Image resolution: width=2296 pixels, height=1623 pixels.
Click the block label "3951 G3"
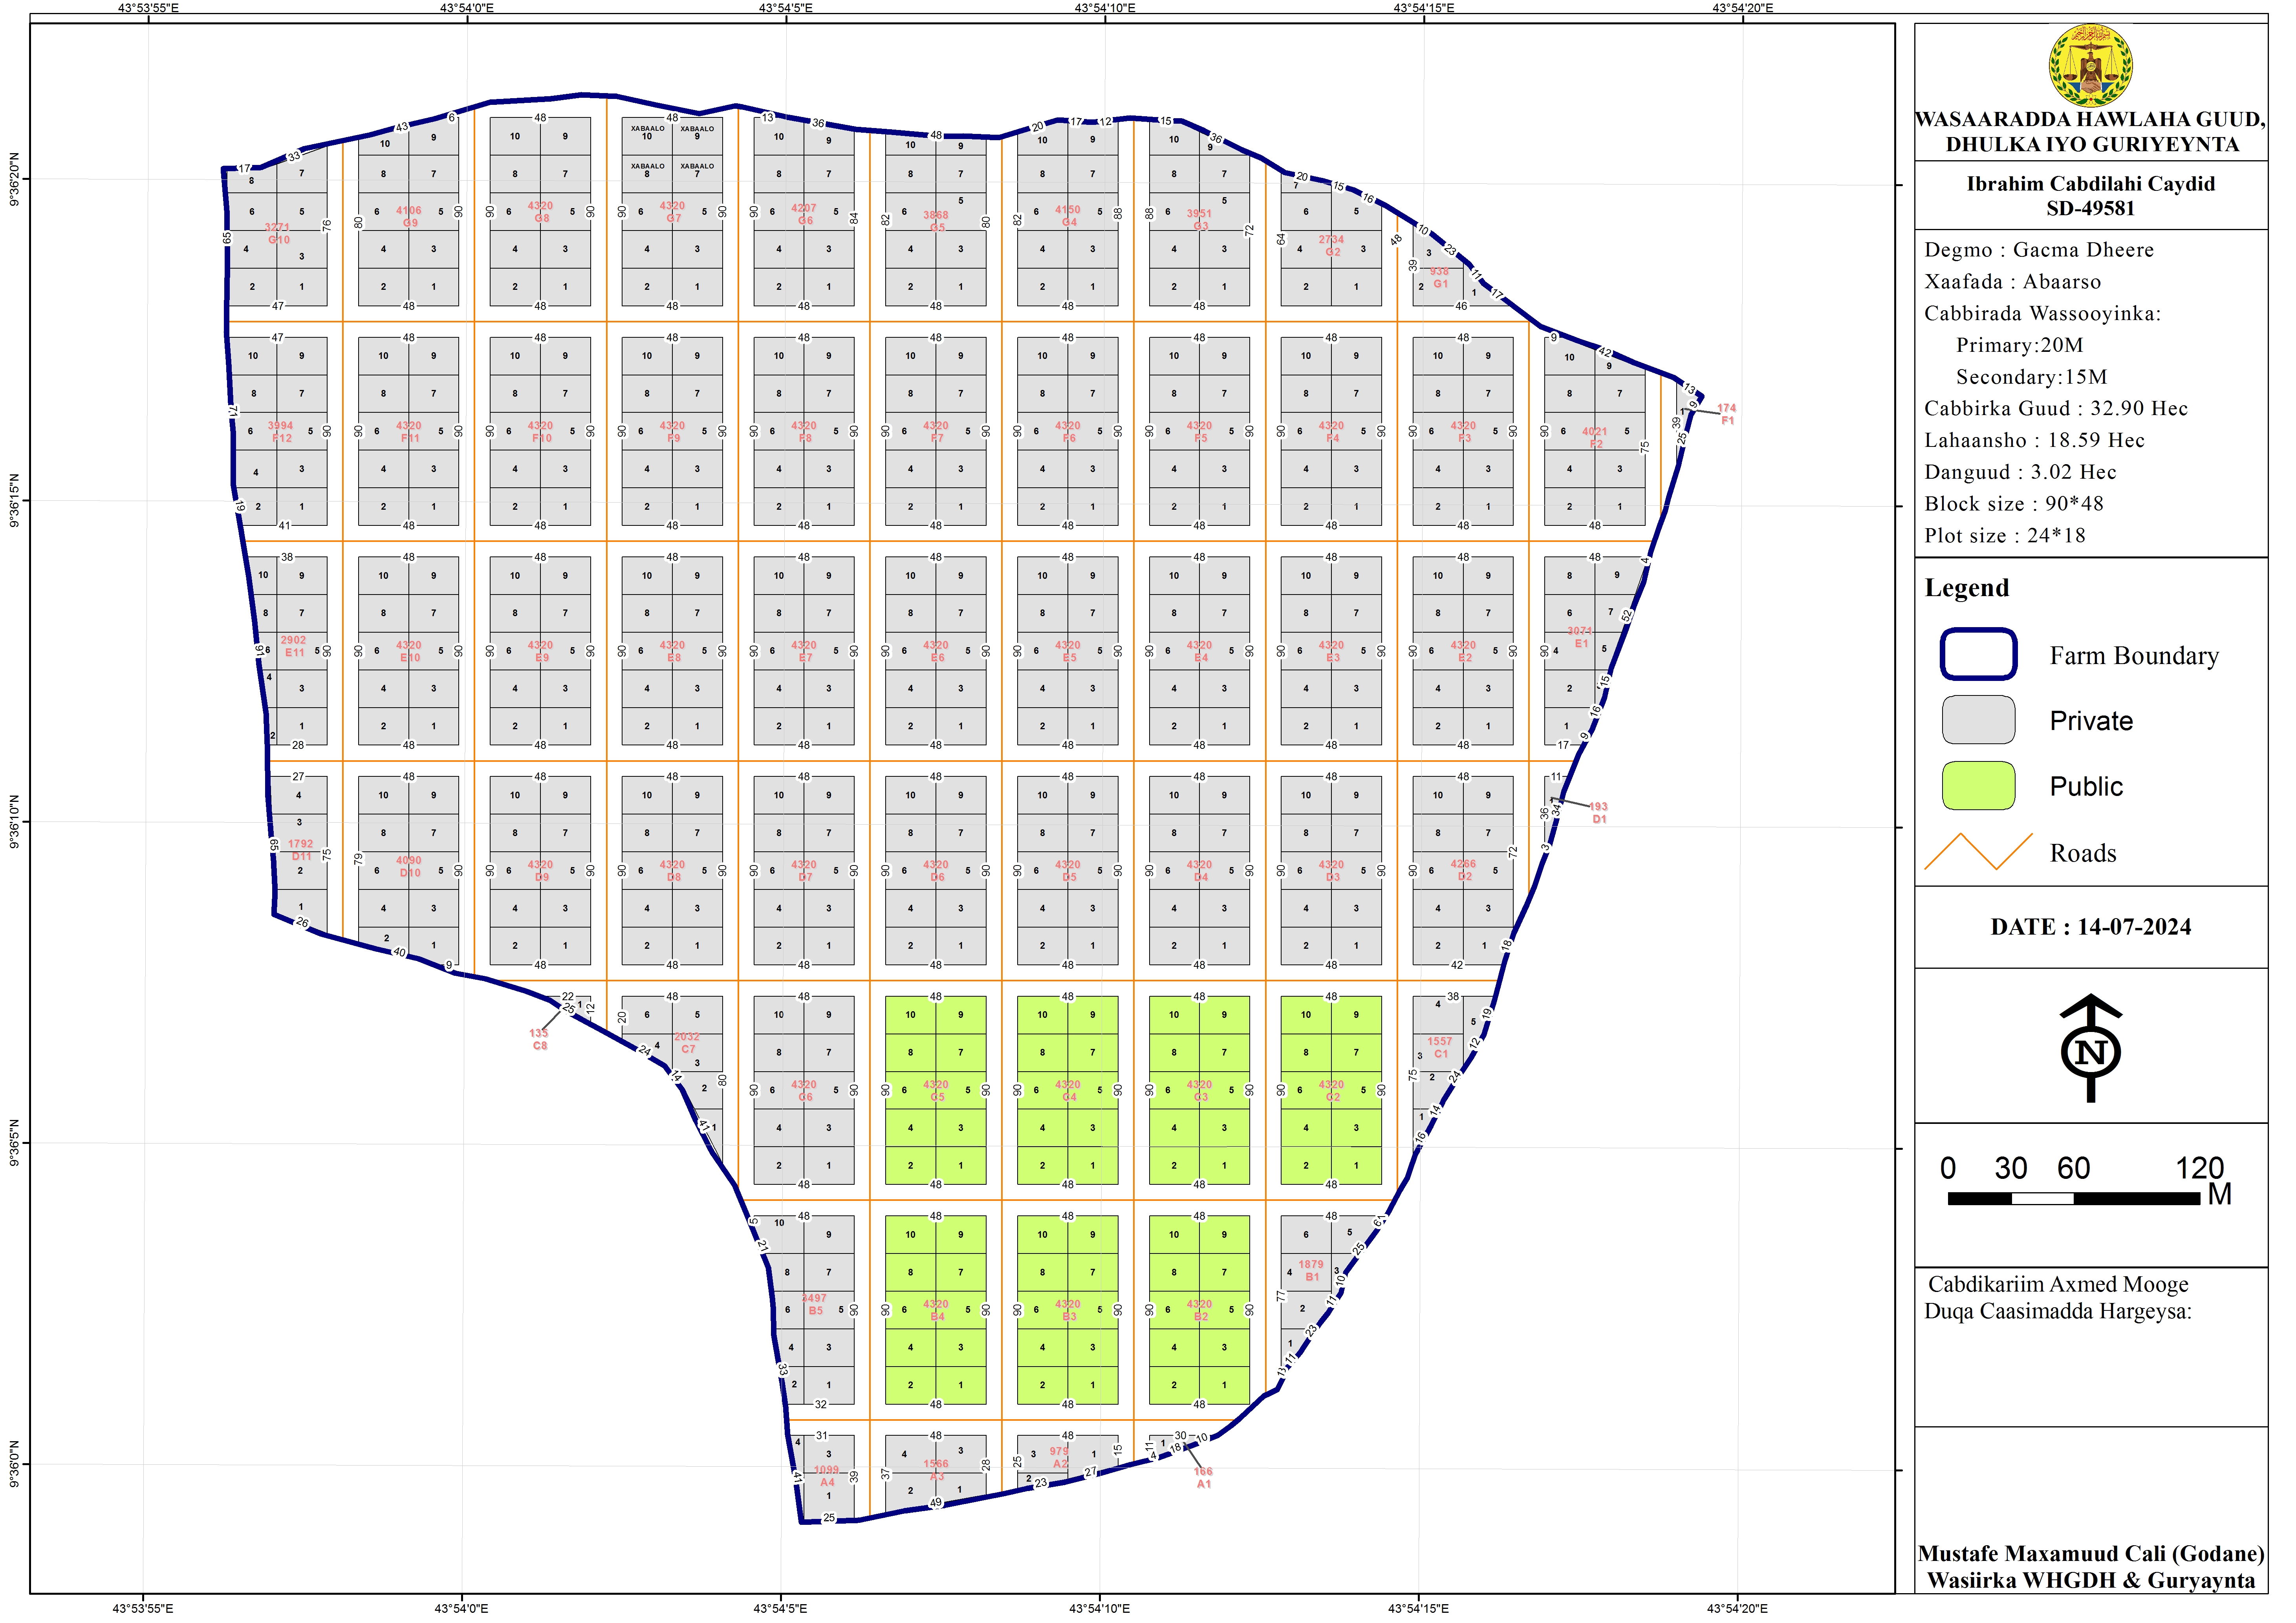point(1199,219)
